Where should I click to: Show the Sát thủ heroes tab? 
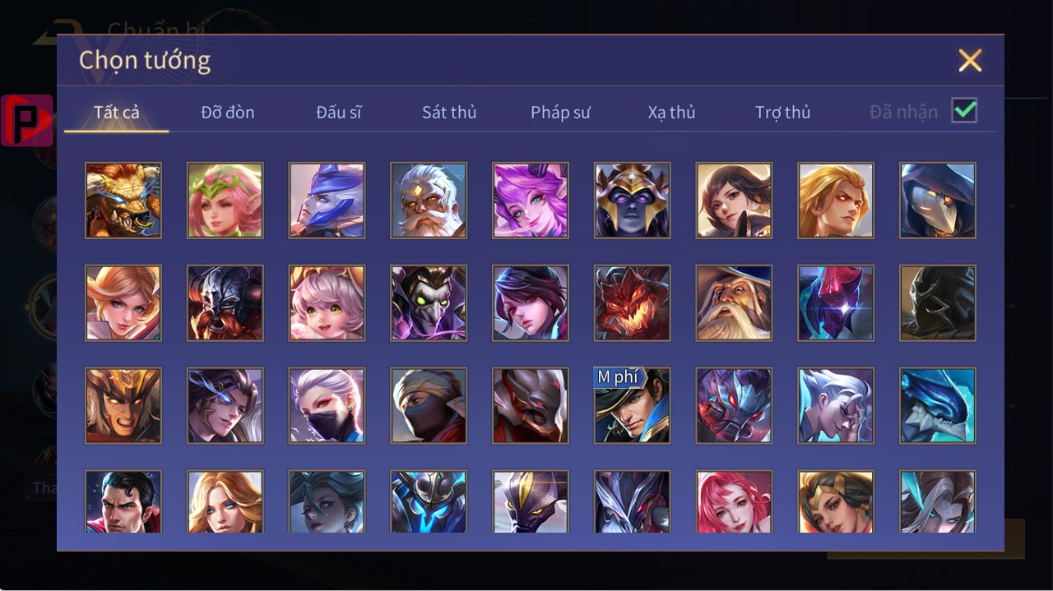click(x=449, y=113)
